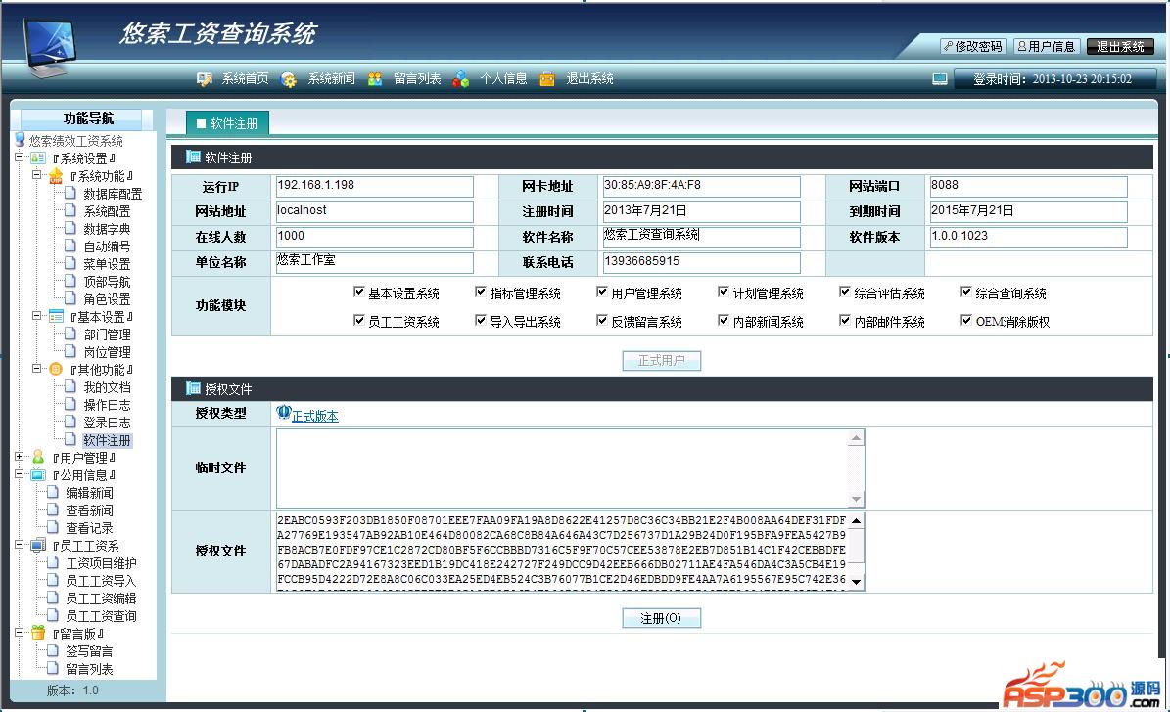This screenshot has height=712, width=1170.
Task: Click the page icon next to 我的文档
Action: click(x=70, y=386)
